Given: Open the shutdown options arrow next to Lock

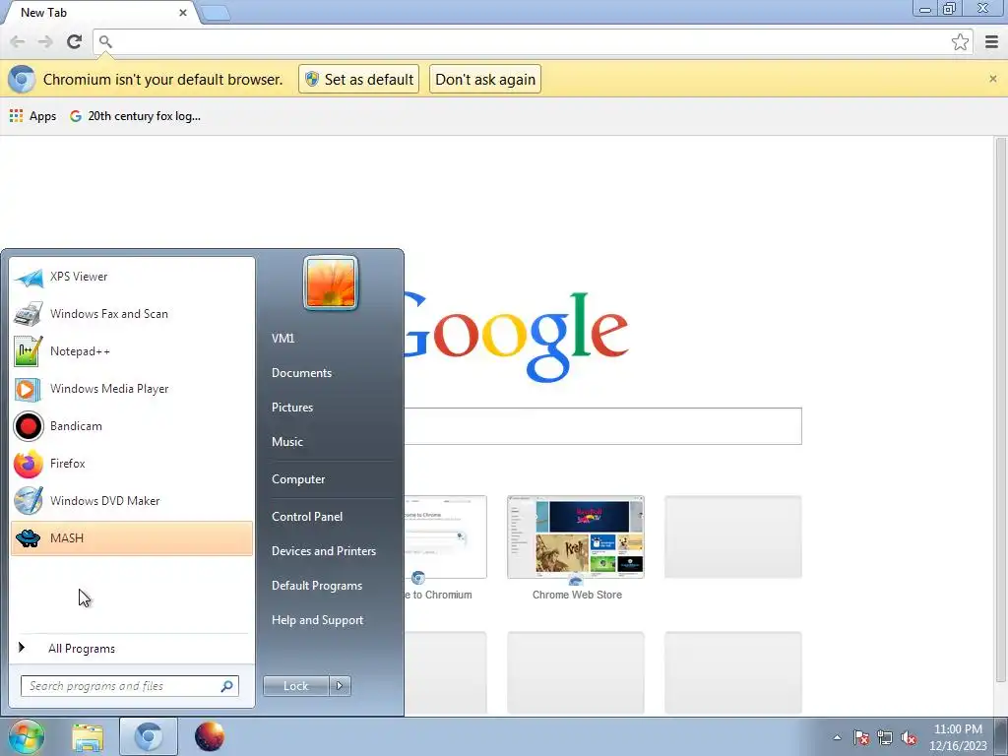Looking at the screenshot, I should 340,686.
